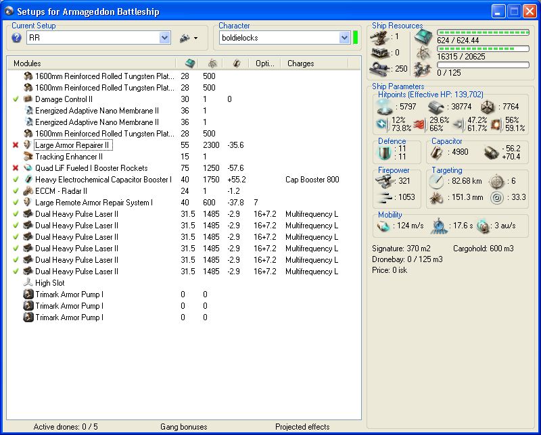Click the structure hitpoints icon
The width and height of the screenshot is (541, 435).
tap(489, 107)
